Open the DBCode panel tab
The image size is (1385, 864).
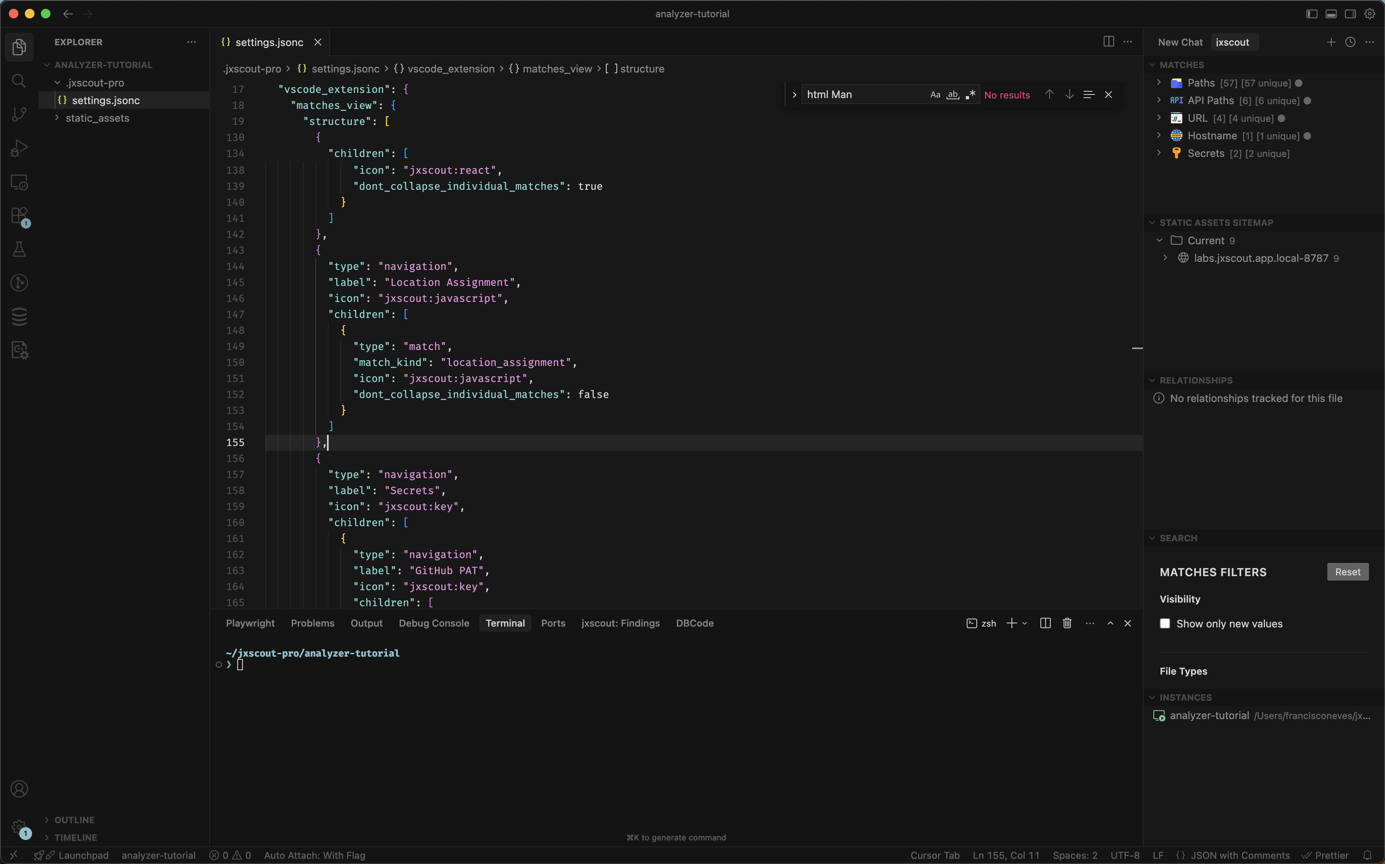(695, 623)
